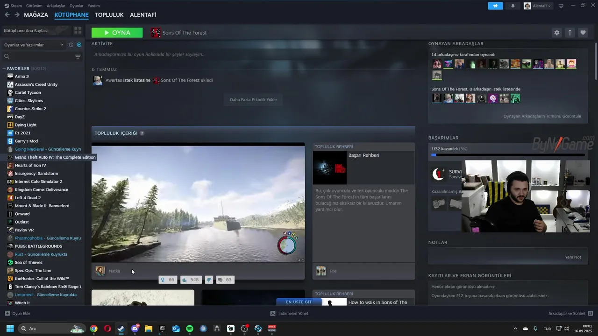Open the TOPLULUK tab
Screen dimensions: 598x336
[x=109, y=15]
